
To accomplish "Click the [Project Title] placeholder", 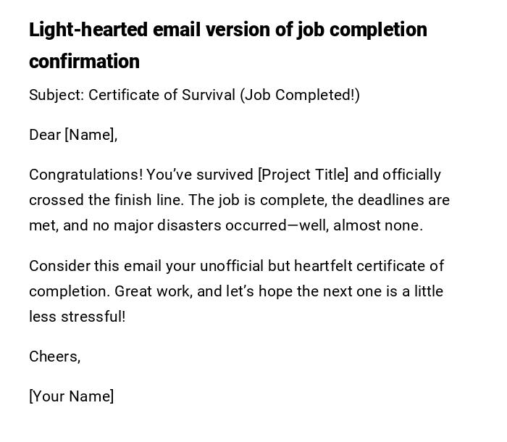I will tap(303, 175).
